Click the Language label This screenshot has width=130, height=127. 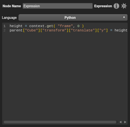pyautogui.click(x=9, y=18)
